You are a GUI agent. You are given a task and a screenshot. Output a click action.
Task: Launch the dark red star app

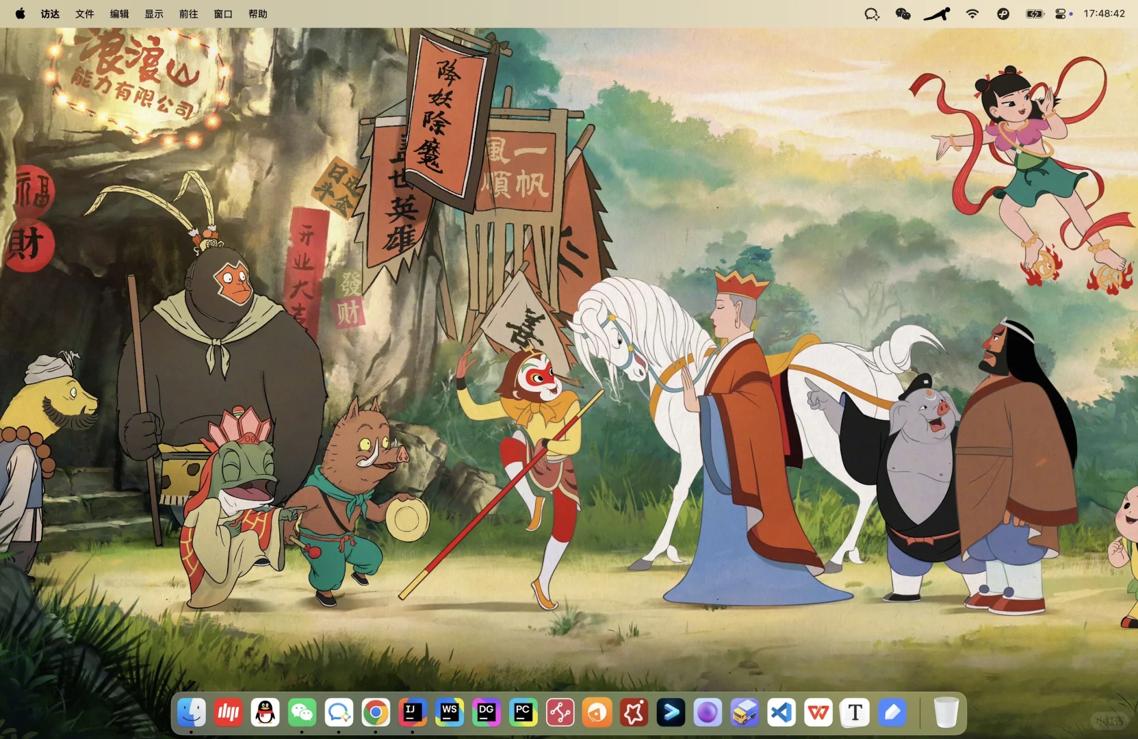[634, 713]
